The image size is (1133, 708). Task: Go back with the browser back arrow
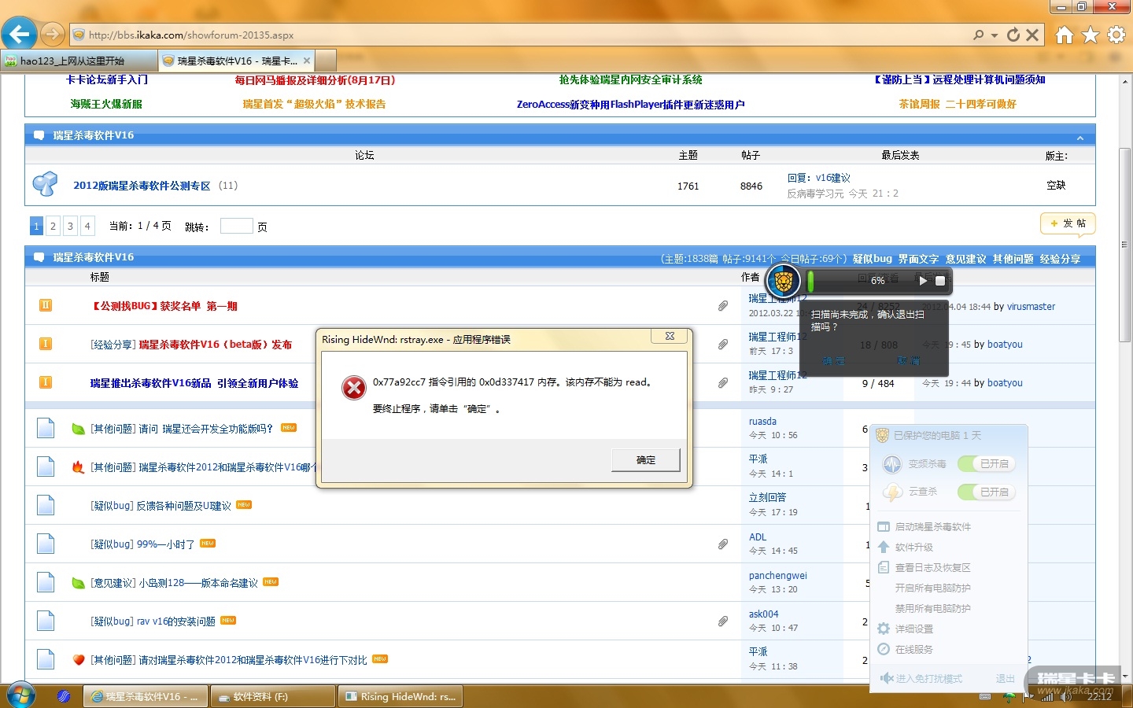19,34
